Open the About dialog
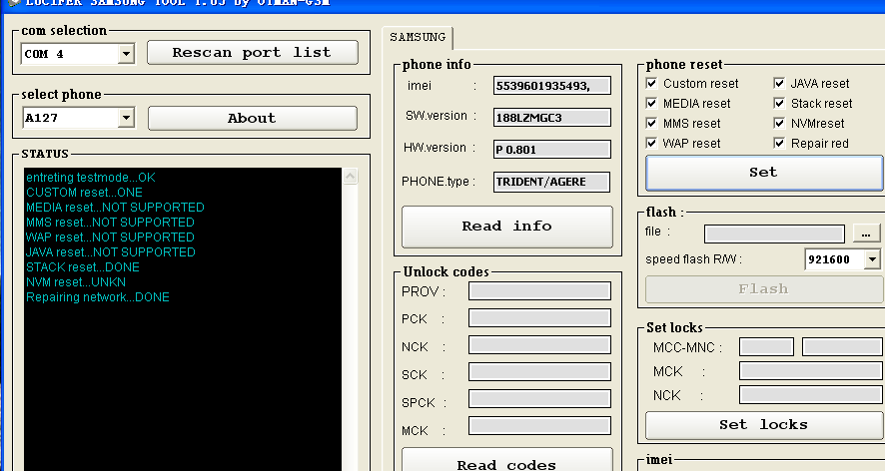 (252, 118)
